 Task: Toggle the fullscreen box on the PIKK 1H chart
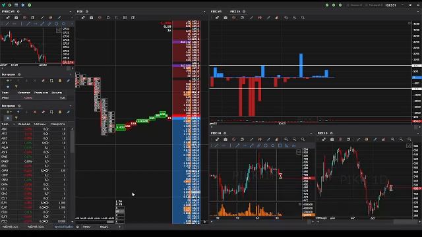pos(299,152)
